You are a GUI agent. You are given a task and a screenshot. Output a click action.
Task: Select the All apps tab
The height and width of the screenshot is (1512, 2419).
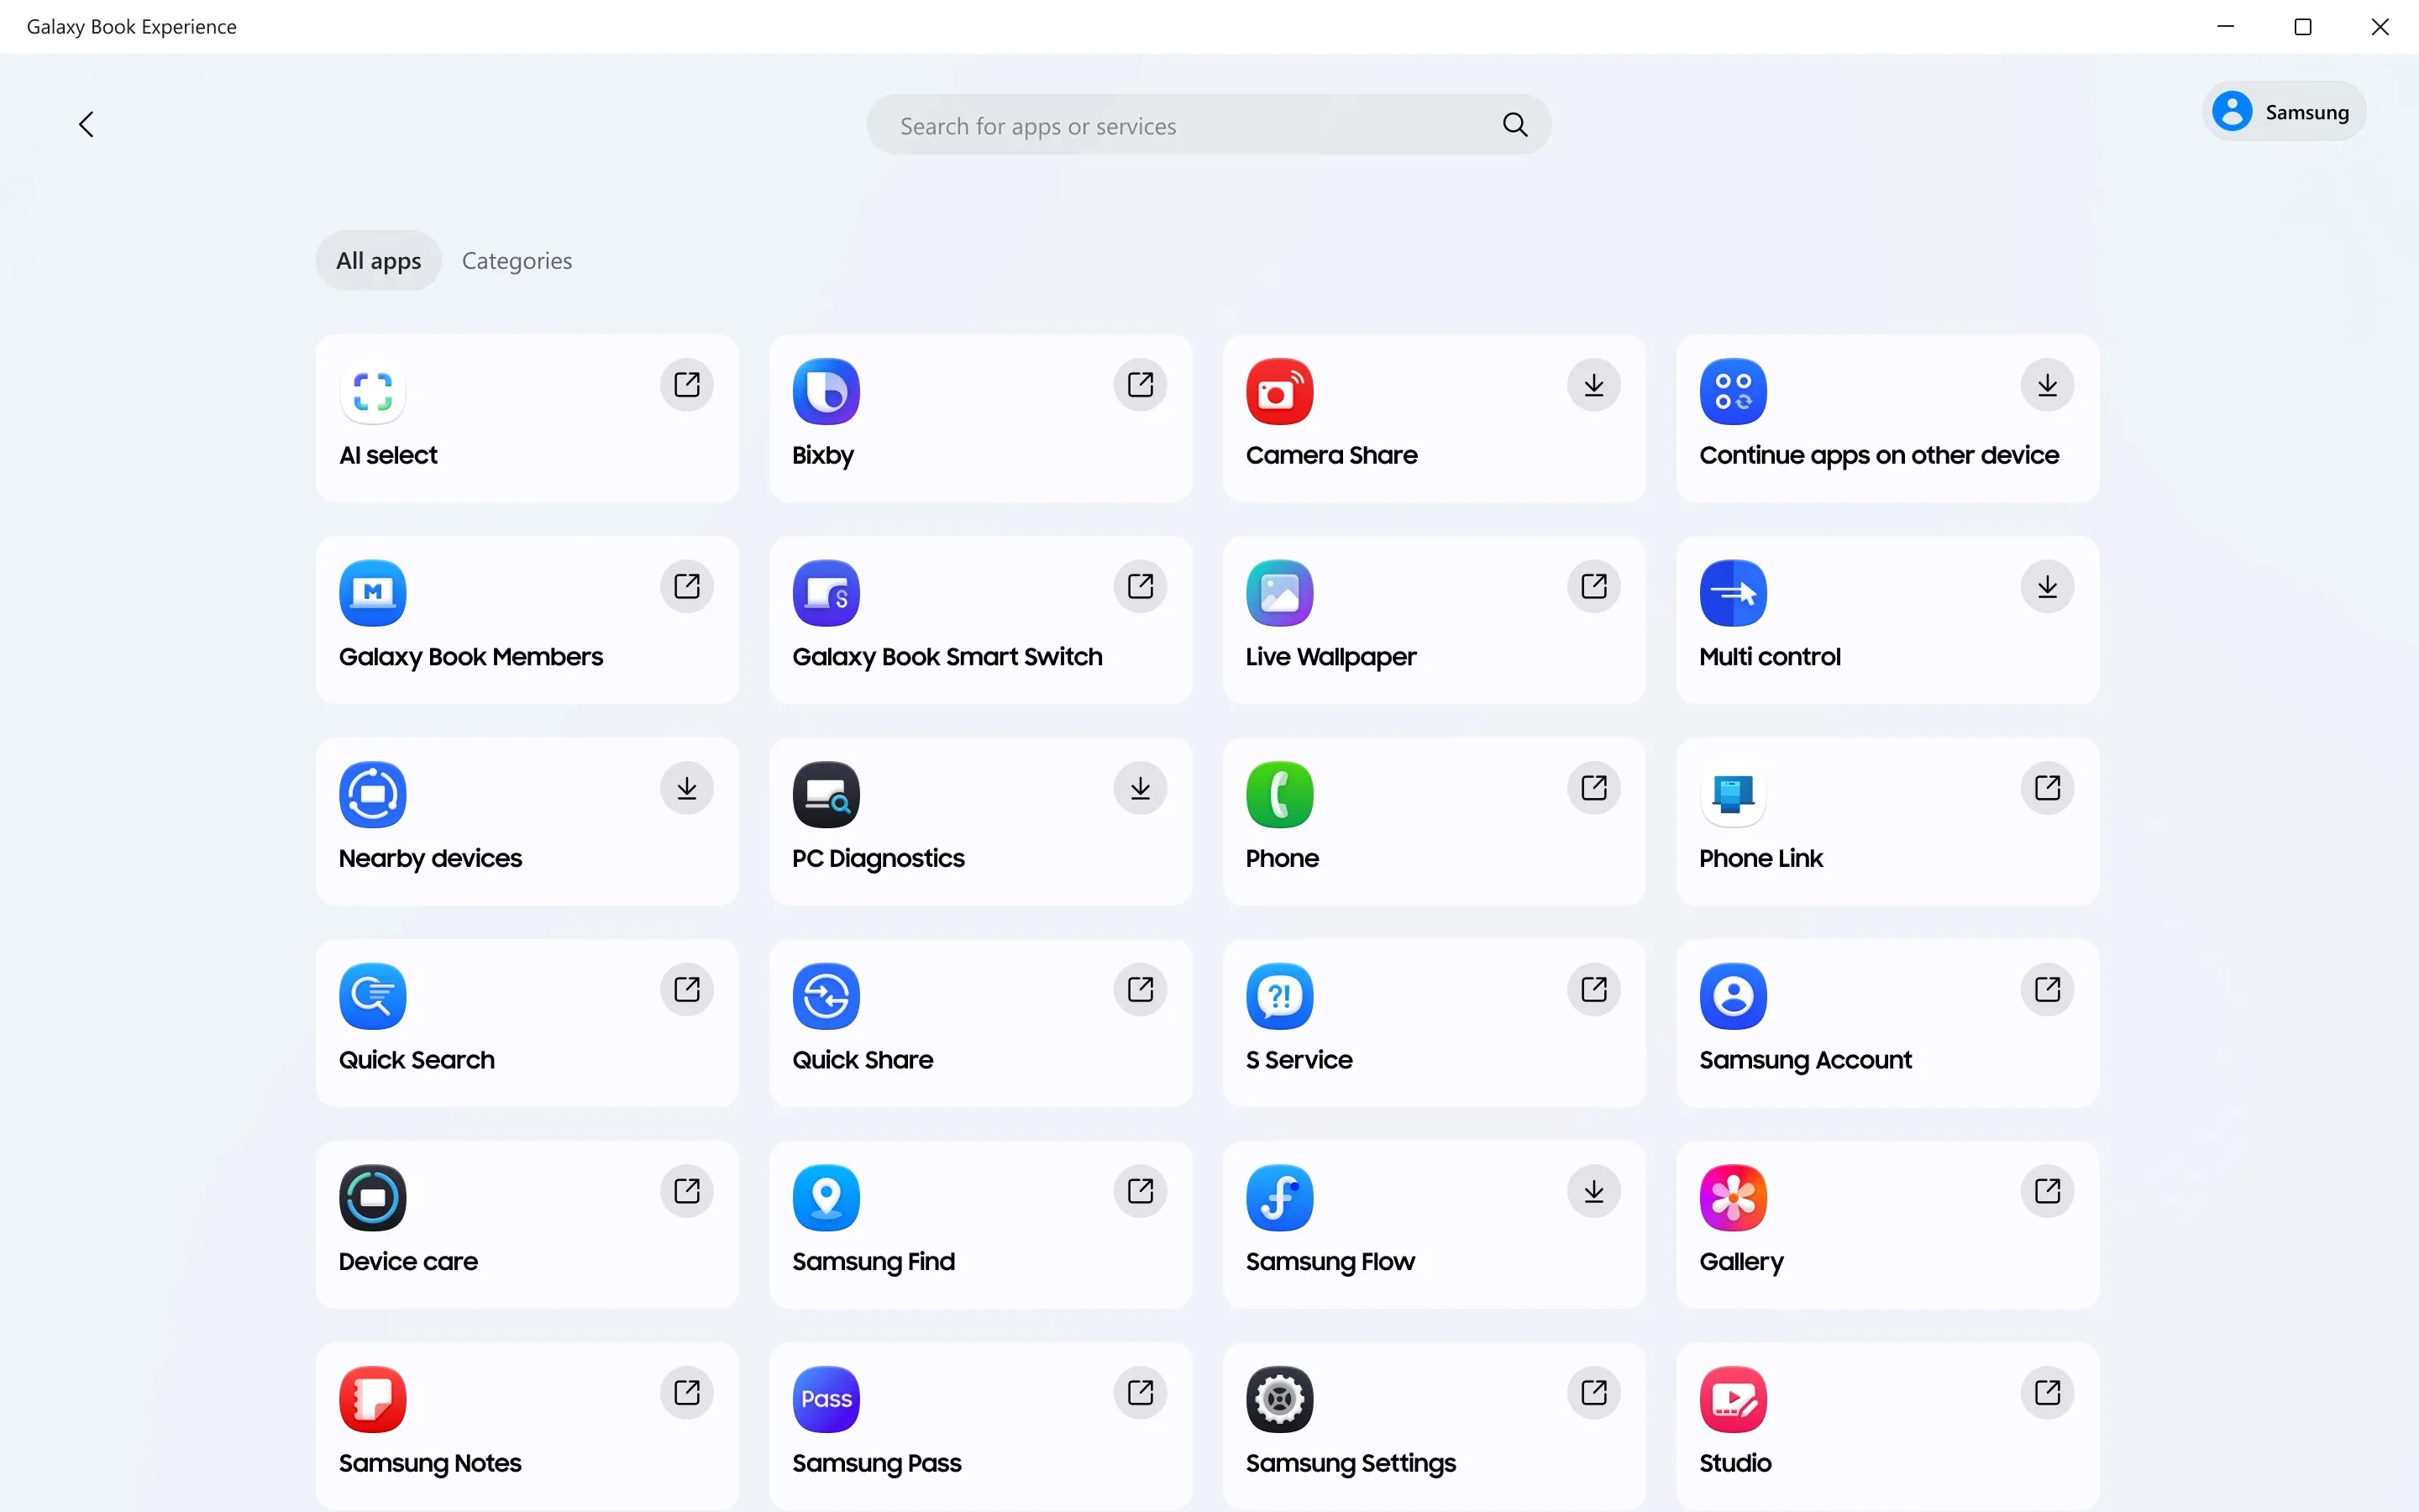(378, 260)
